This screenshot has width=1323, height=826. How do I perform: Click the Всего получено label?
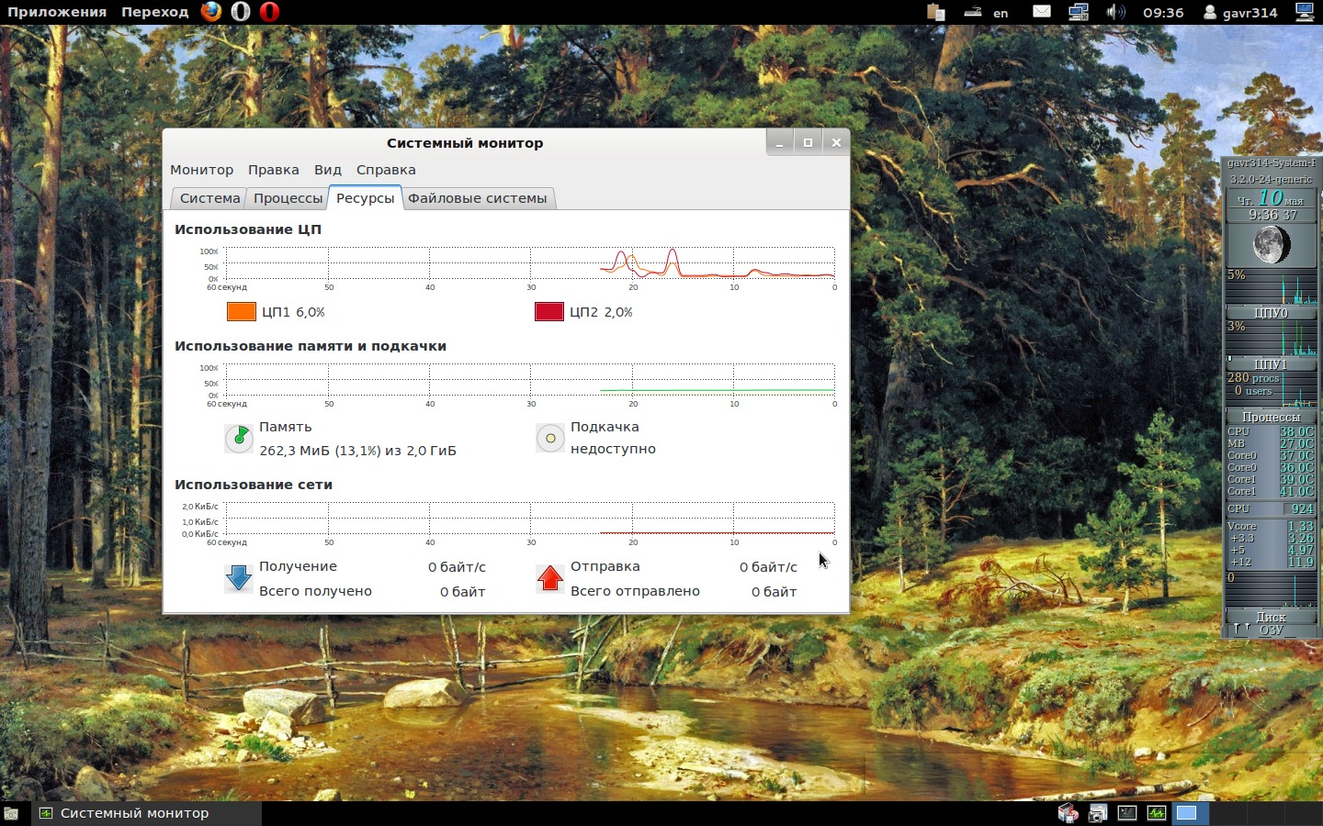[315, 591]
